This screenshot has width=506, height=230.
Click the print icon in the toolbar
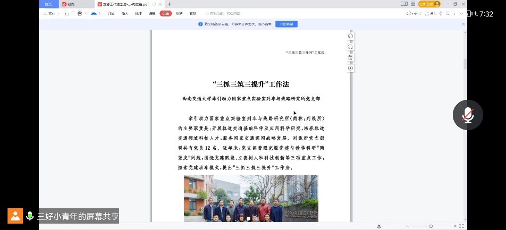click(x=79, y=13)
